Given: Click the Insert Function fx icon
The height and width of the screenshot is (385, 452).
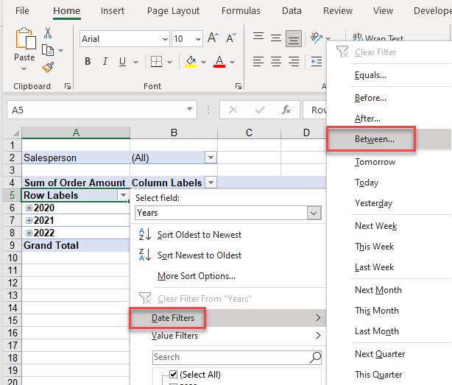Looking at the screenshot, I should [286, 110].
